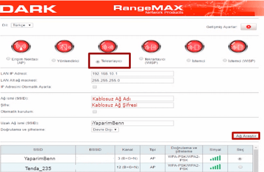Click the LAN IP Adresi field
This screenshot has width=264, height=172.
click(133, 74)
